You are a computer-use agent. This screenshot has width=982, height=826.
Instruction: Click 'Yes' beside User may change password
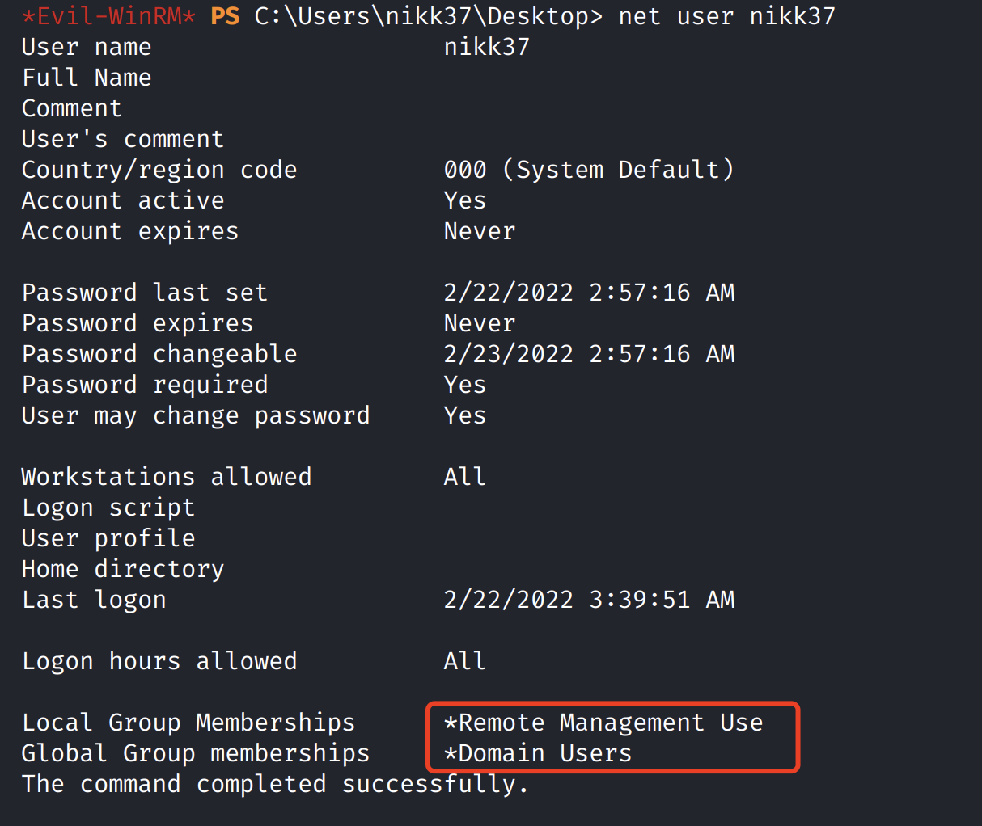pyautogui.click(x=464, y=415)
